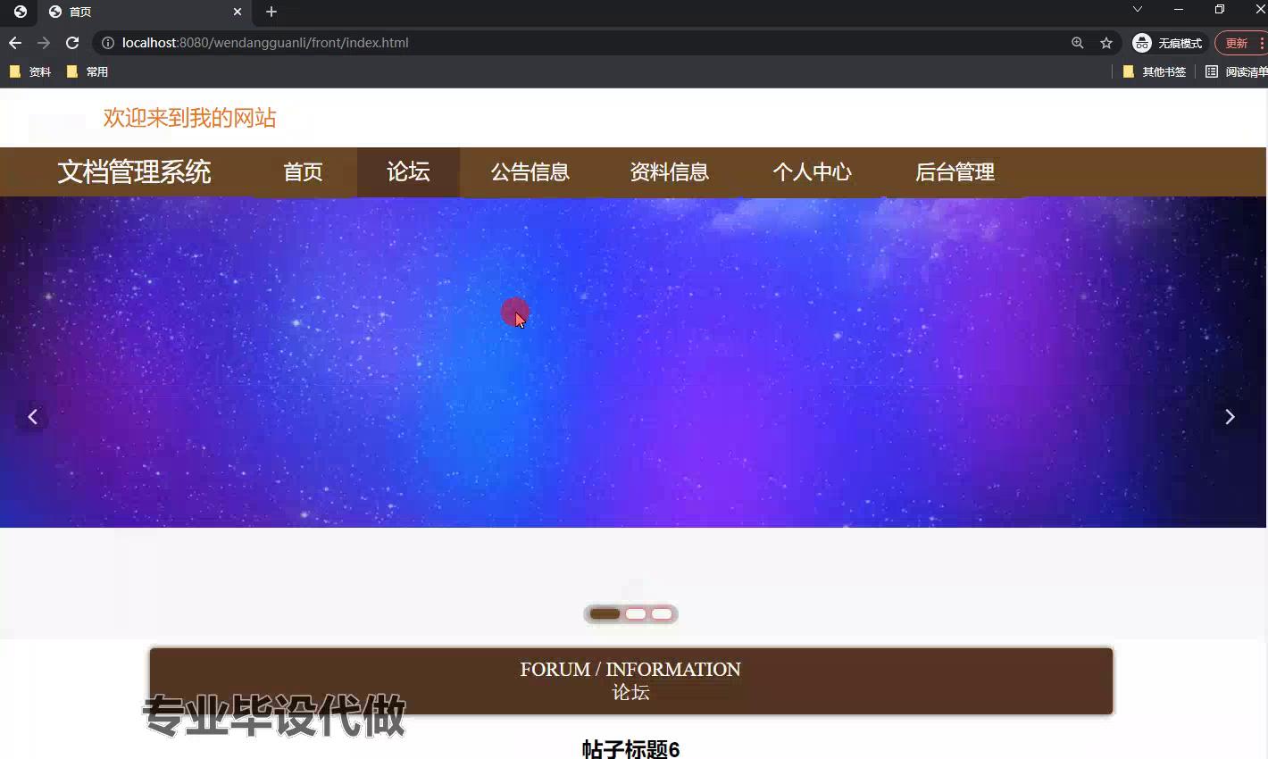Click the incognito mode profile icon
This screenshot has height=759, width=1268.
coord(1142,43)
